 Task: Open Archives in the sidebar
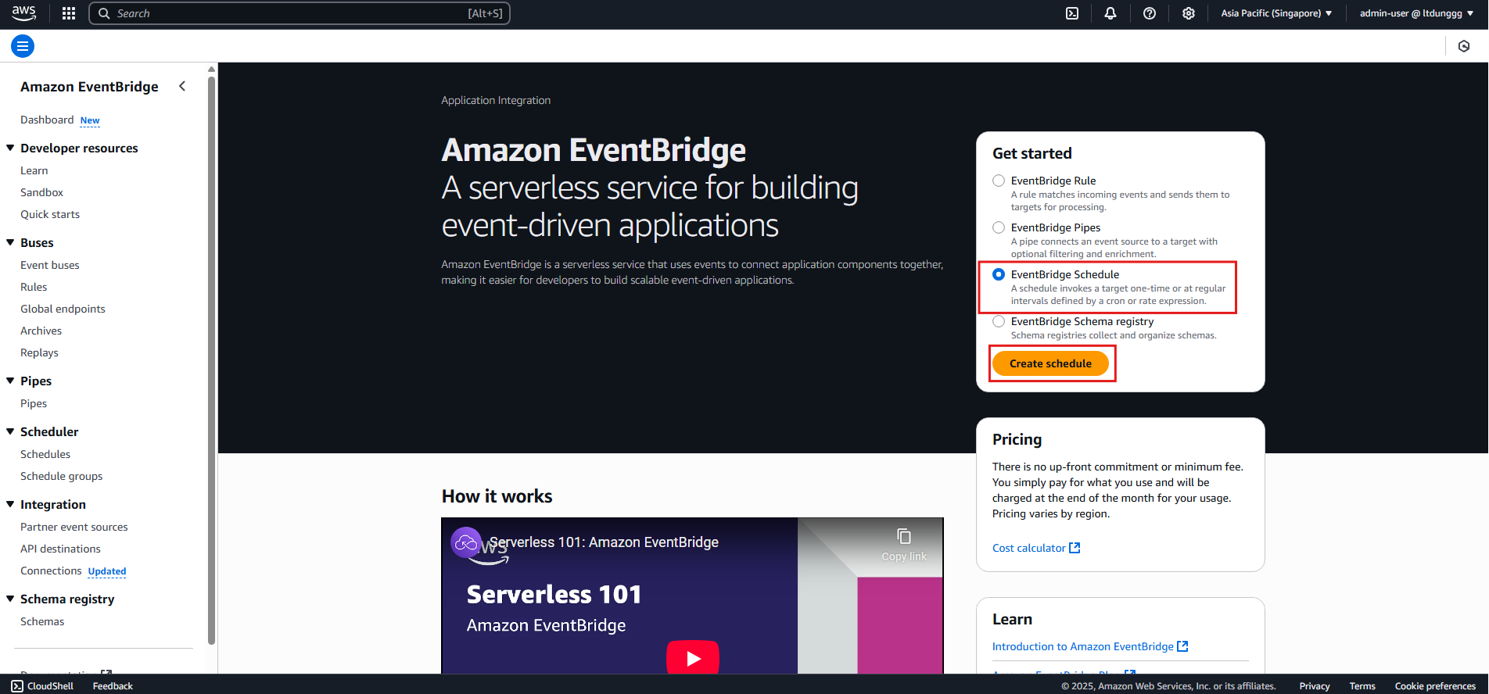pos(41,331)
